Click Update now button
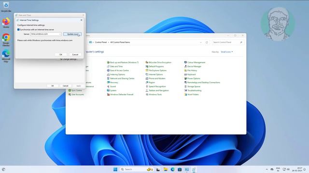Viewport: 309px width, 173px height. click(x=72, y=34)
